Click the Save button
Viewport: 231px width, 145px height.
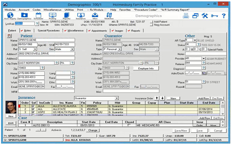199,131
